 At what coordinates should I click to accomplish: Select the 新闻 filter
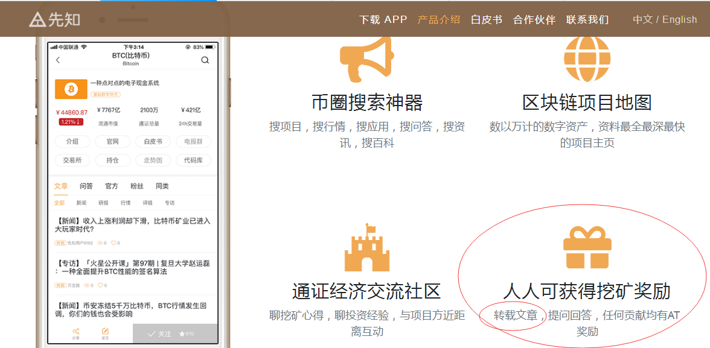click(x=82, y=203)
